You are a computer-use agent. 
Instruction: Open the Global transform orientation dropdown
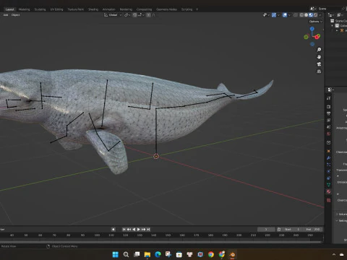113,15
